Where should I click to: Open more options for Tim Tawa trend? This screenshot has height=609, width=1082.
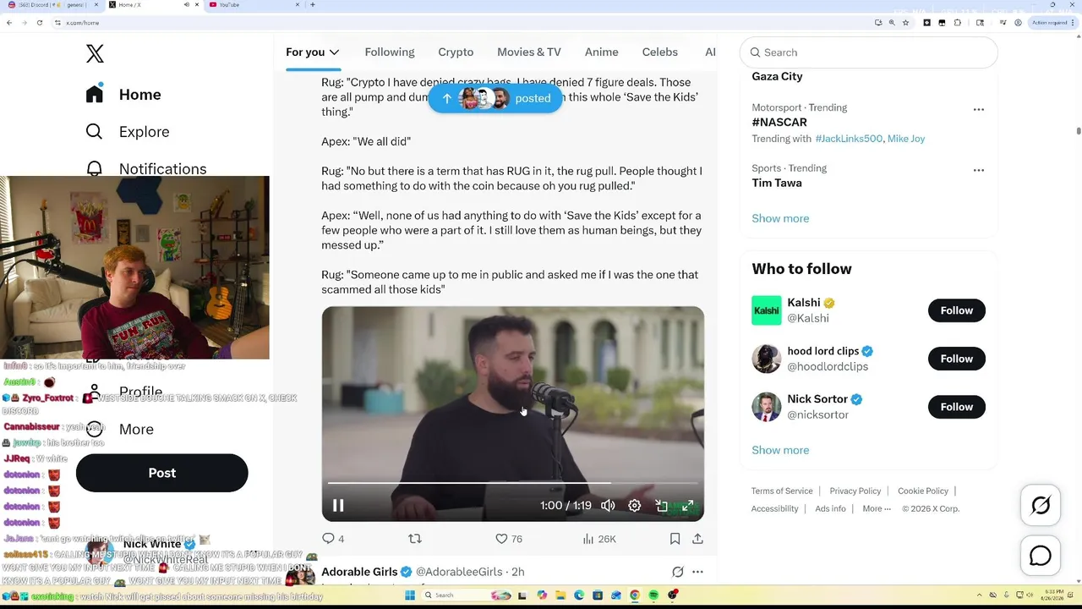979,170
